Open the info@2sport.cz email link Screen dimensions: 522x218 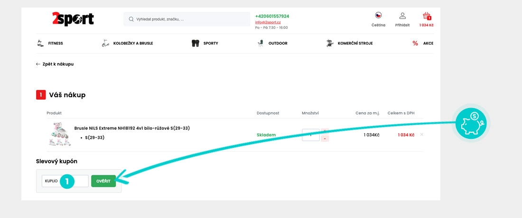tap(268, 22)
